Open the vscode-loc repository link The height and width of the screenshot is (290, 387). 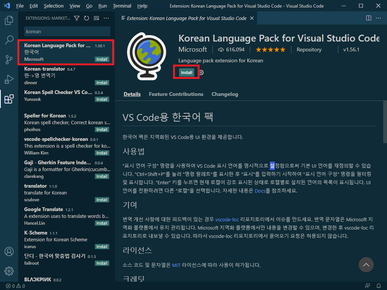(227, 219)
